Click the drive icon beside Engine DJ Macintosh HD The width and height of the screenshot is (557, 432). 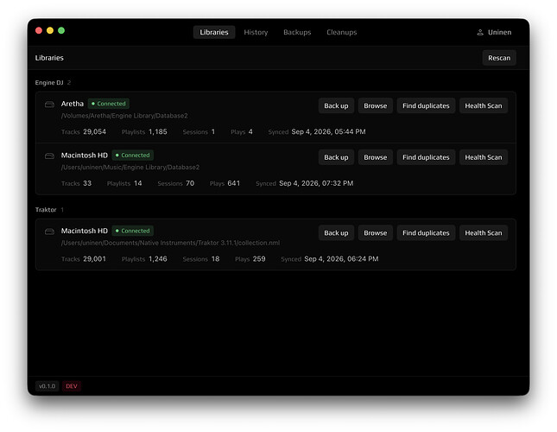[49, 156]
